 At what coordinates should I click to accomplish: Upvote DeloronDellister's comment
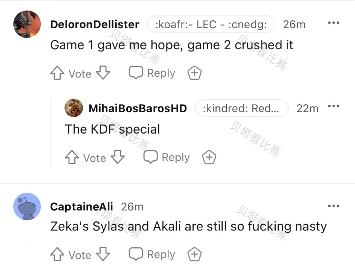tap(57, 73)
